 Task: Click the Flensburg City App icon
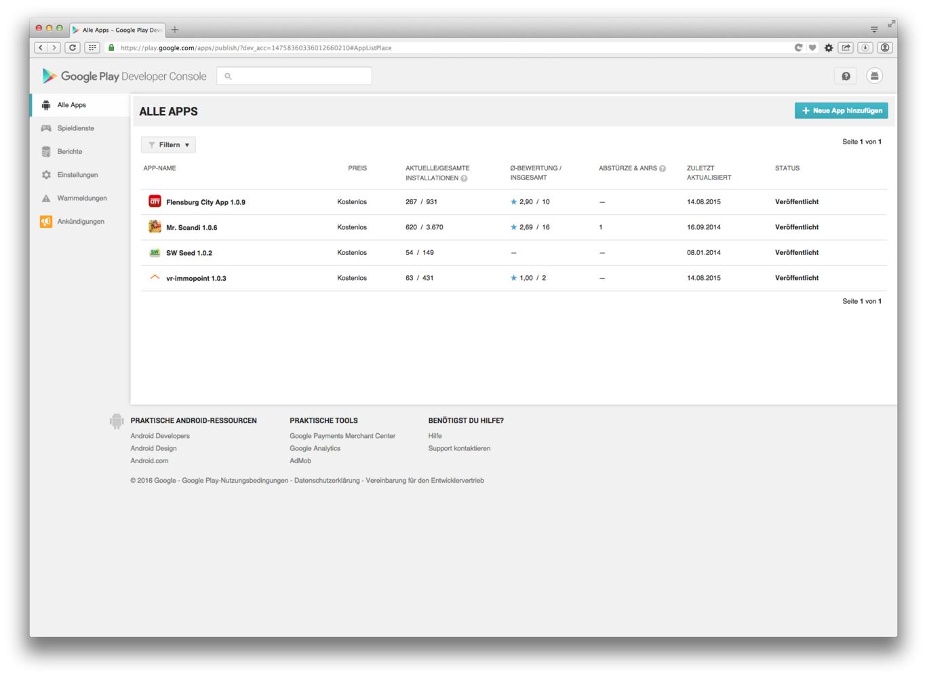(155, 201)
